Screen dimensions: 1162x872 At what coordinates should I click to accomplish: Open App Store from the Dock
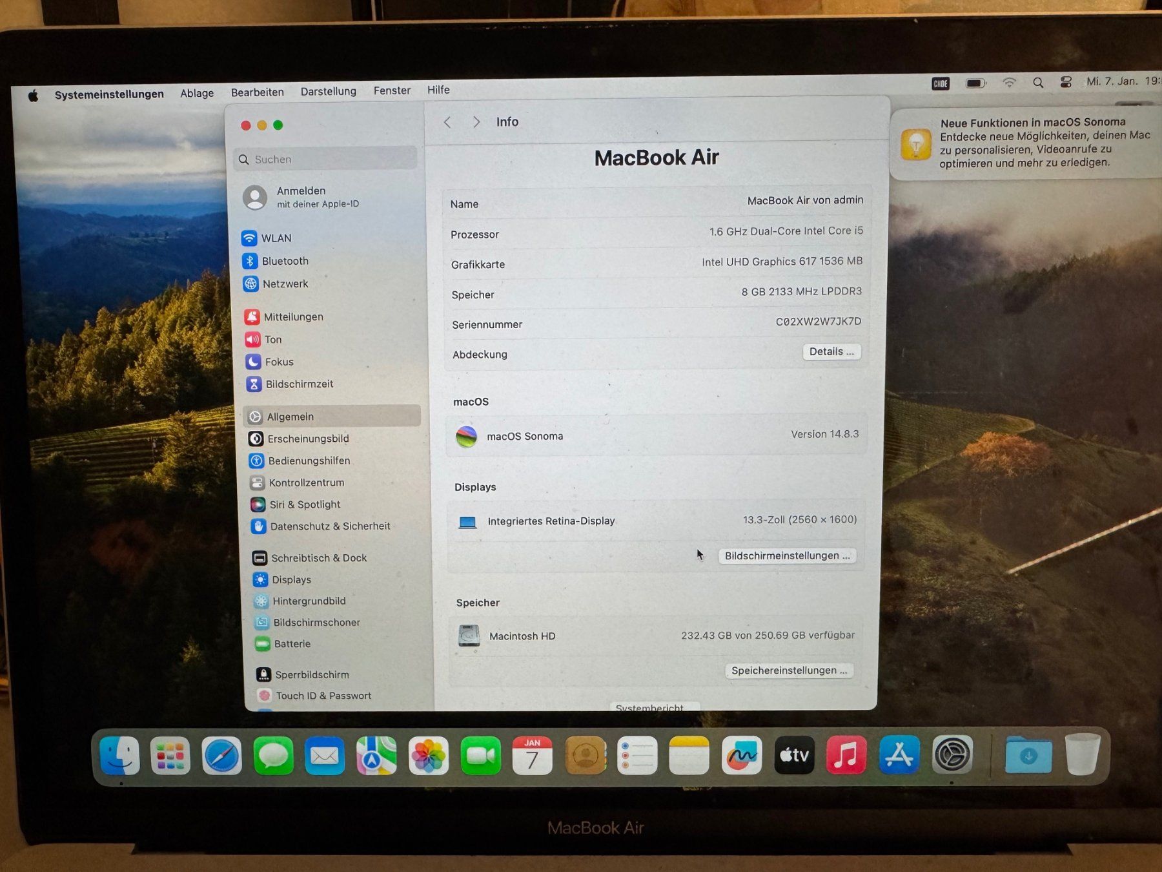(899, 754)
